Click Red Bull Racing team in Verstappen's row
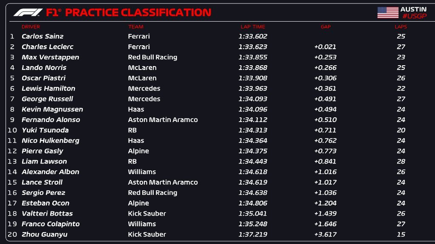 [x=153, y=57]
